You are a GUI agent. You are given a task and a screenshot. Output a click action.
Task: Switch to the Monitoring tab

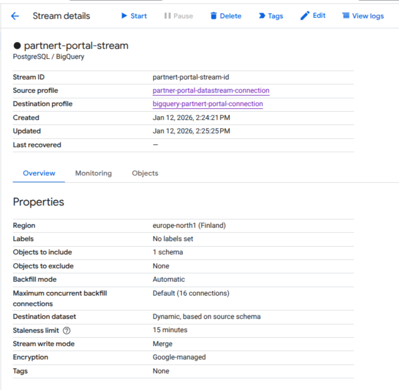(x=94, y=173)
